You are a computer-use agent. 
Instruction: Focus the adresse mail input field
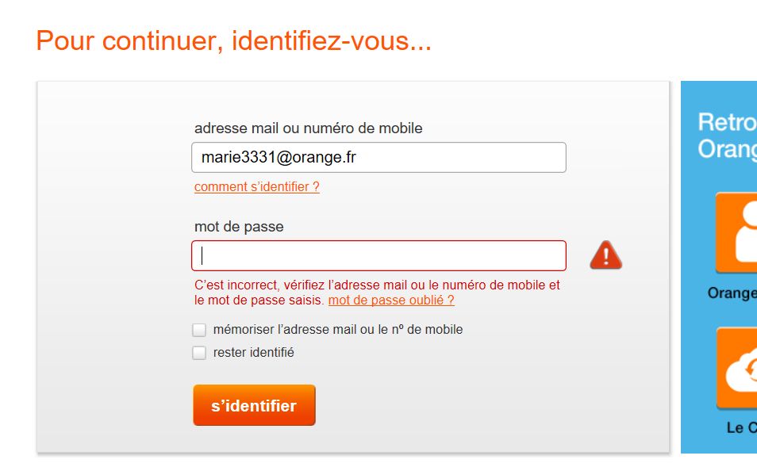click(x=378, y=157)
